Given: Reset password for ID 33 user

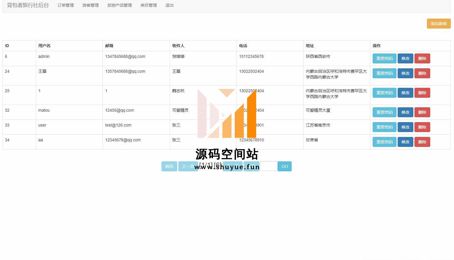Looking at the screenshot, I should click(x=384, y=127).
